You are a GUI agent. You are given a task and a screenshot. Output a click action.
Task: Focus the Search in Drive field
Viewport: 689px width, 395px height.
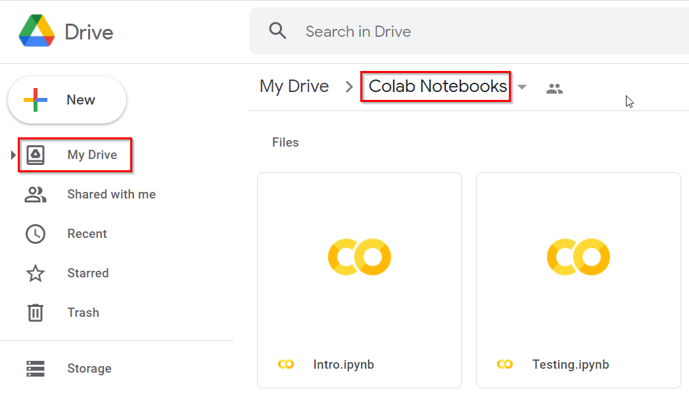point(460,32)
